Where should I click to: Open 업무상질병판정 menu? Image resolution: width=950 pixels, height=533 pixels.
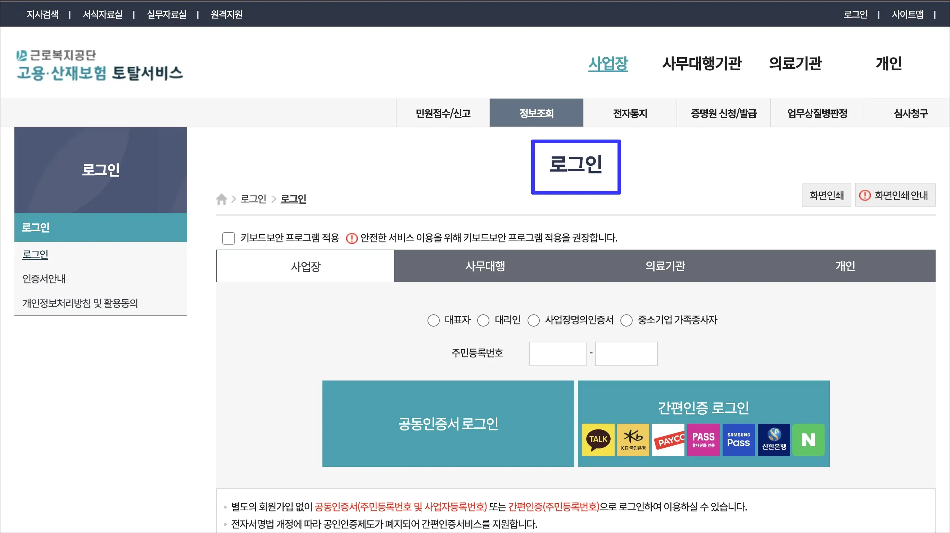817,113
